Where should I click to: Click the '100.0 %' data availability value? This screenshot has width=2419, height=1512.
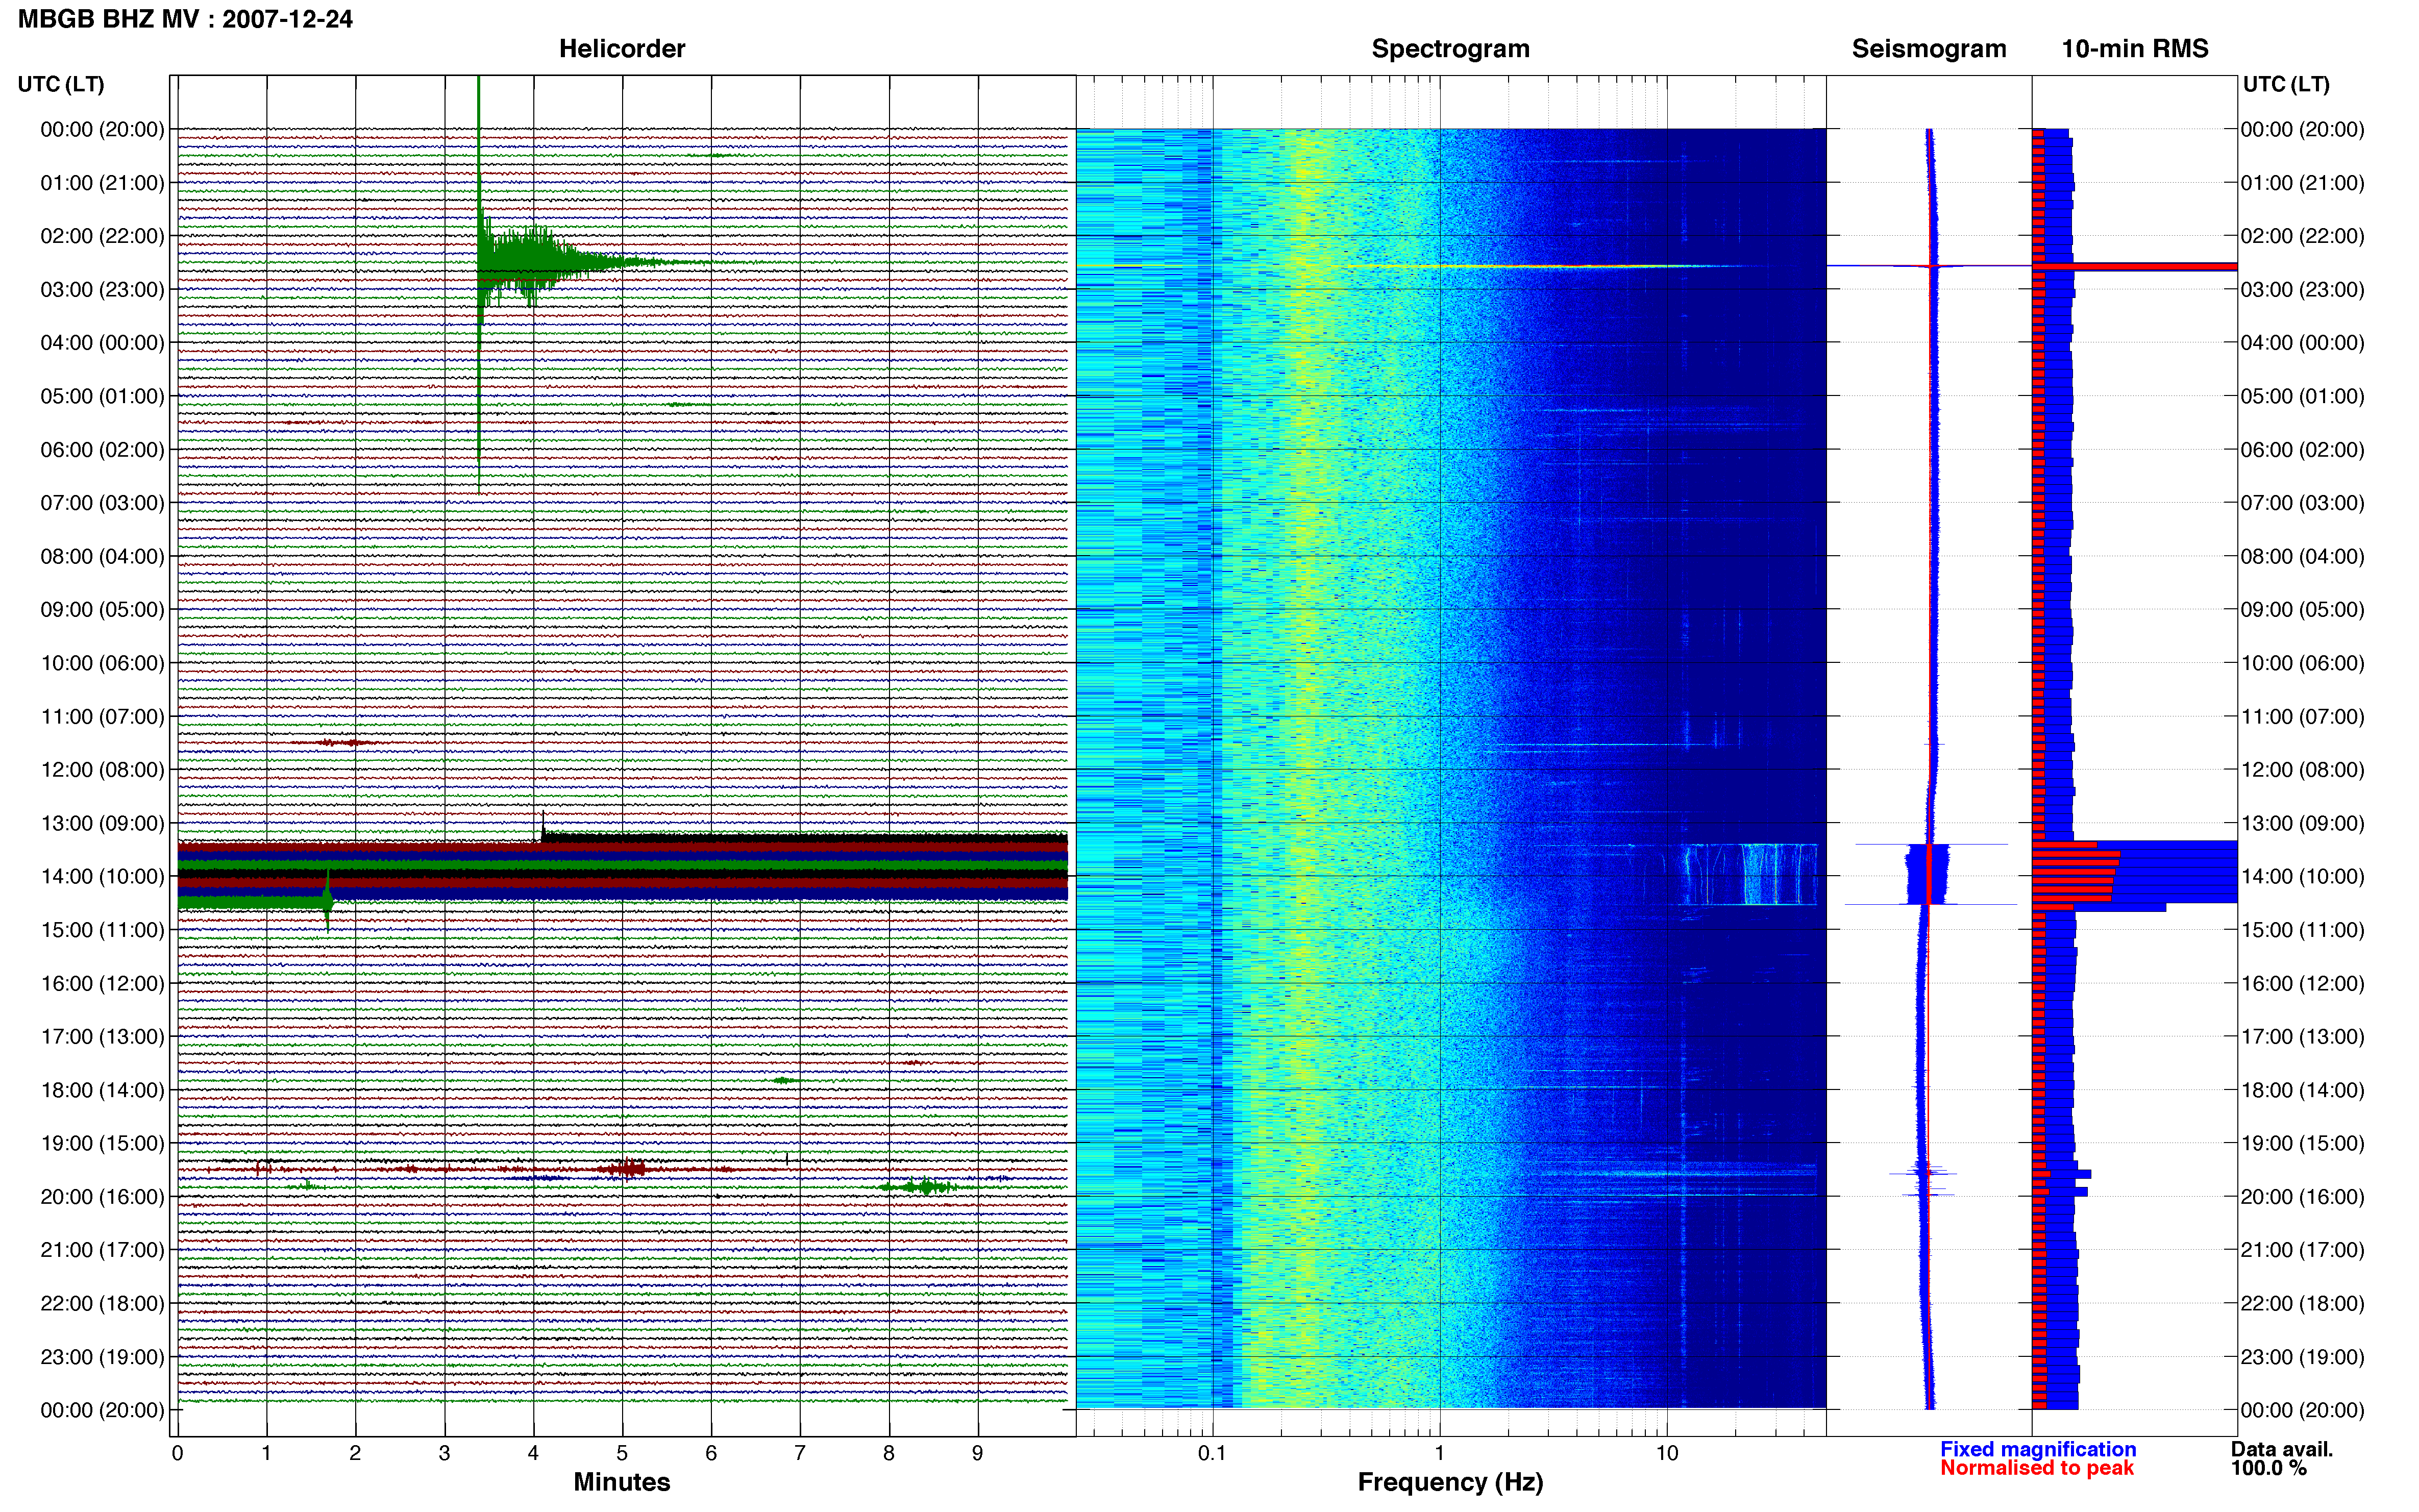click(2268, 1468)
